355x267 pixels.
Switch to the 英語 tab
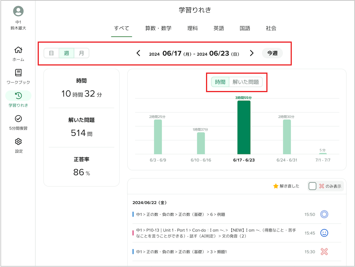pos(219,28)
